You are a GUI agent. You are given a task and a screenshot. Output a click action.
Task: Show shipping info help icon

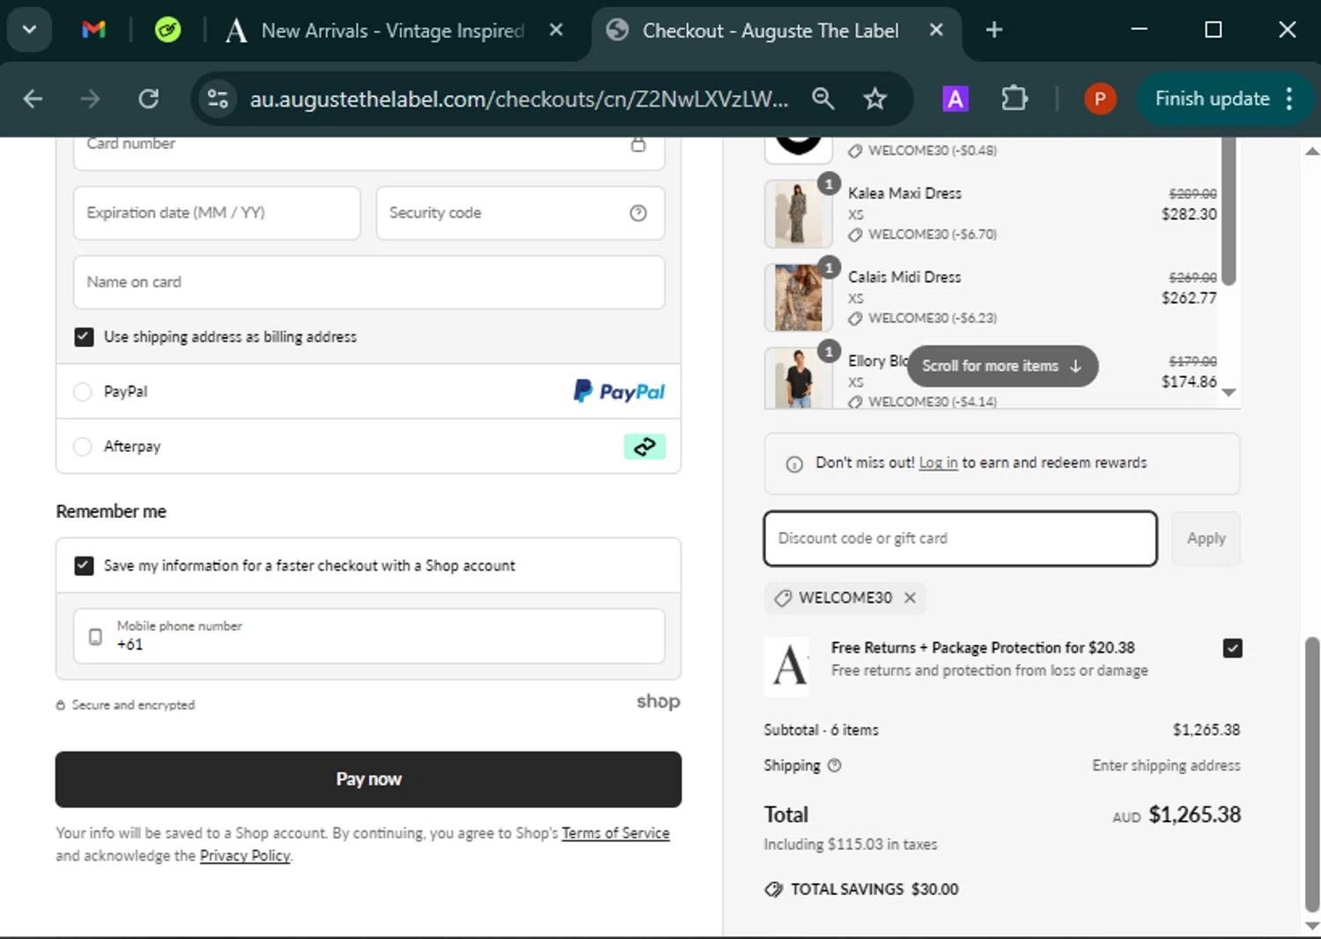point(835,765)
